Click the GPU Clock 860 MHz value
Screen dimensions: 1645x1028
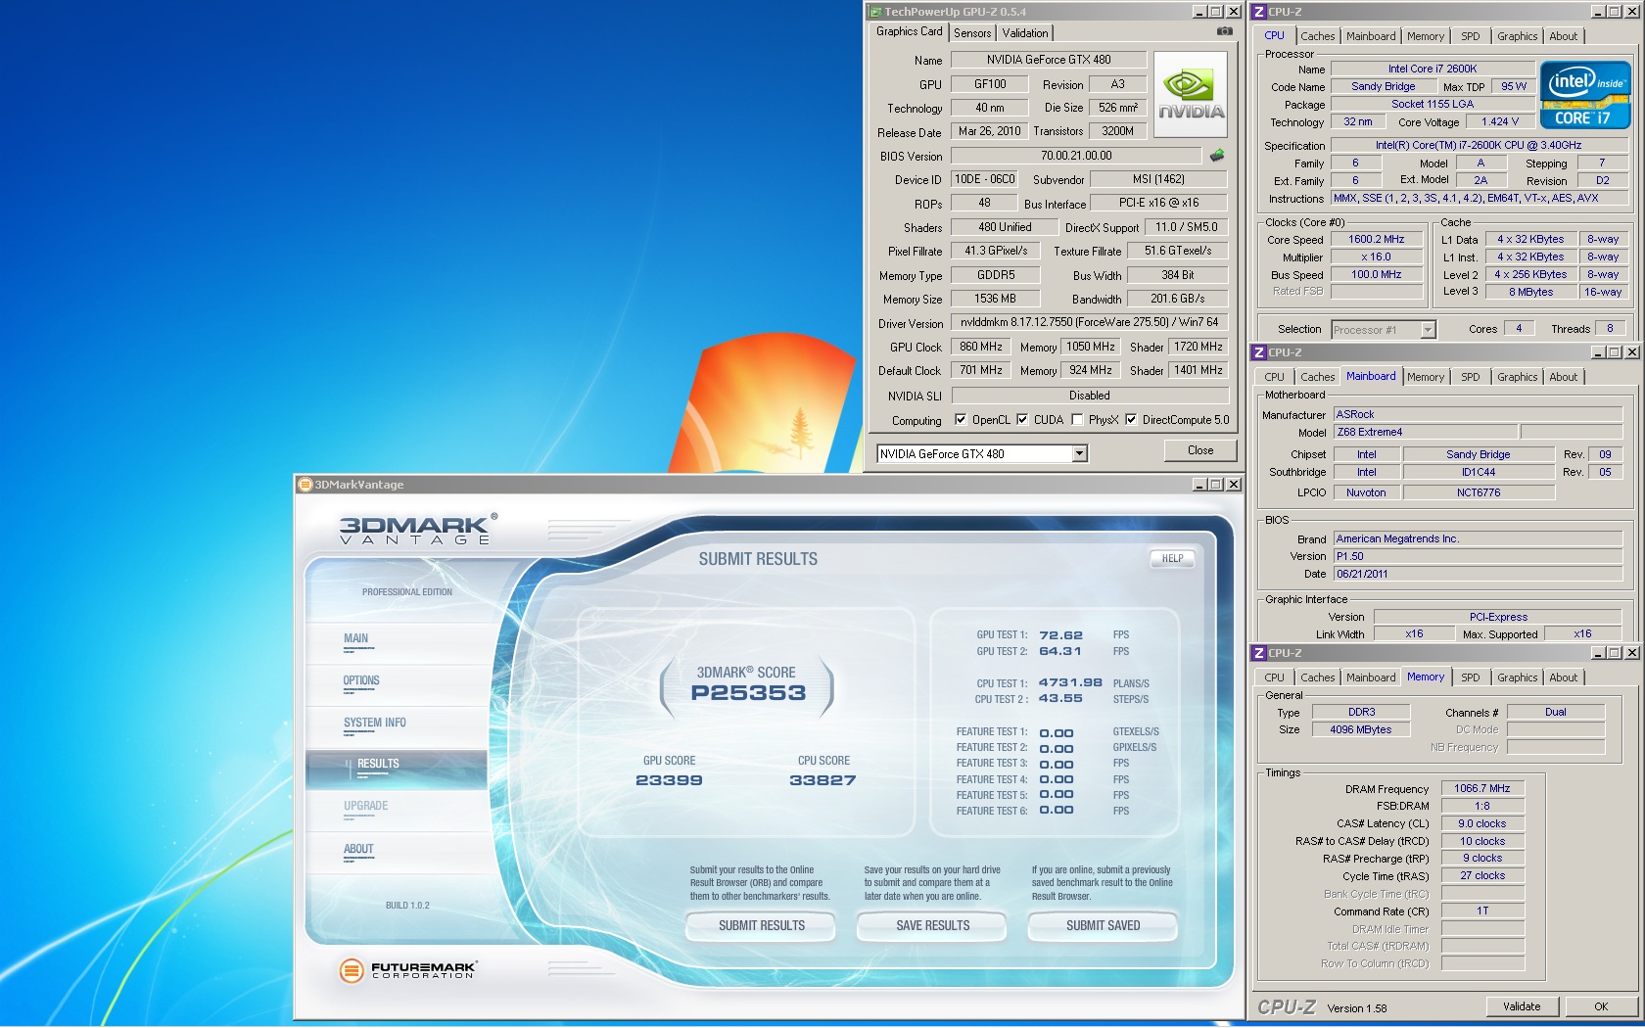980,347
